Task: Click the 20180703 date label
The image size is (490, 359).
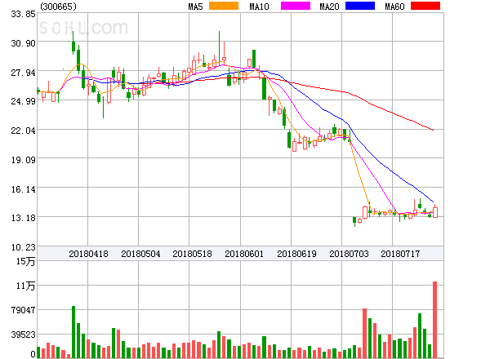Action: 349,254
